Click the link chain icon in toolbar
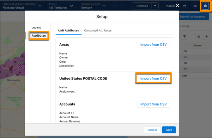This screenshot has height=138, width=212. [x=195, y=6]
